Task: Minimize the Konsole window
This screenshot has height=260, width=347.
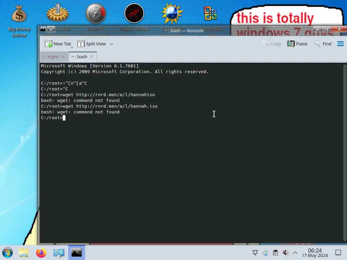Action: click(317, 29)
